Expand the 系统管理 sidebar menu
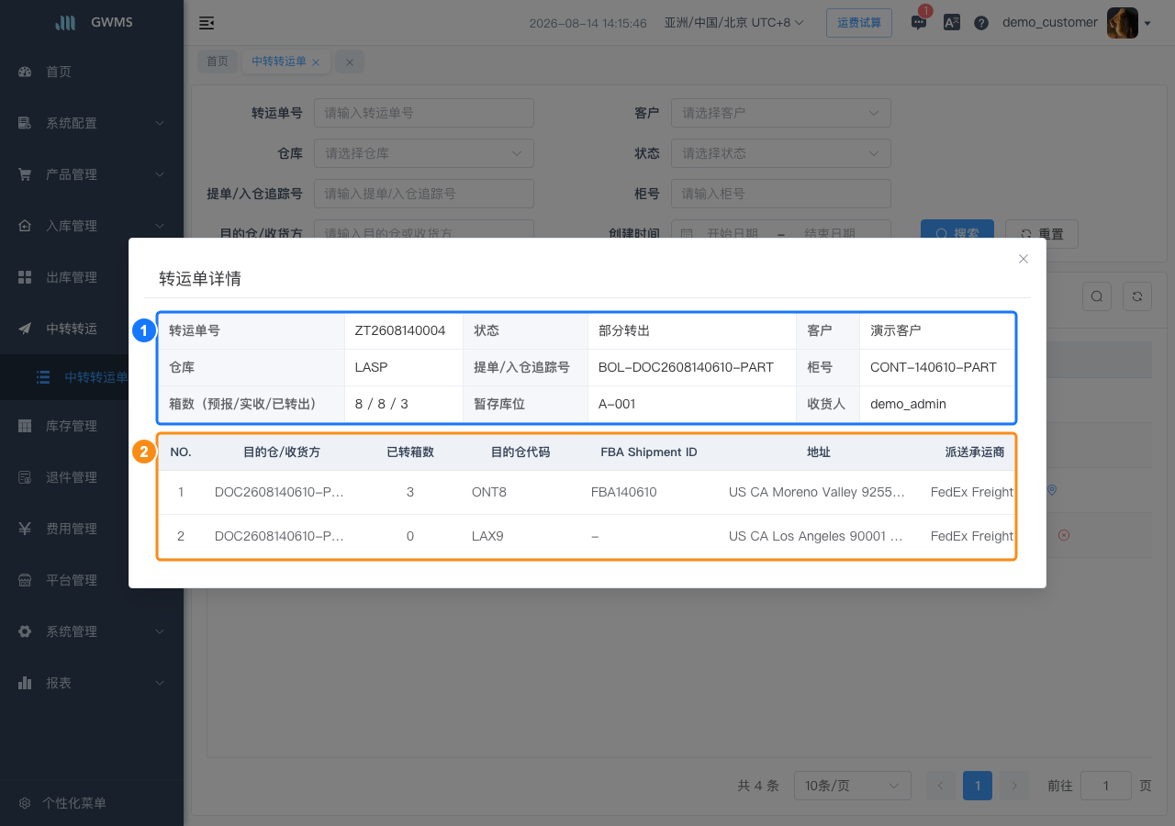1175x826 pixels. pos(92,631)
